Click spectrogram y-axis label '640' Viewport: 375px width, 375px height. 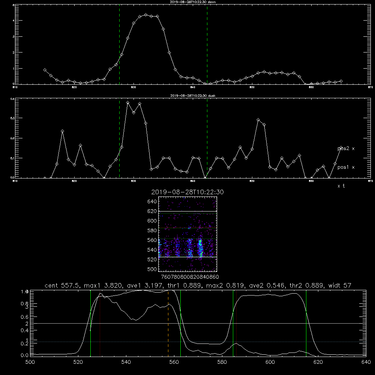click(152, 202)
